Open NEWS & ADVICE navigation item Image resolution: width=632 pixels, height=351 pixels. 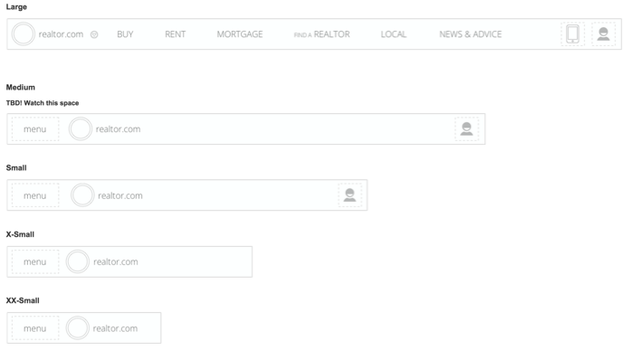point(470,34)
